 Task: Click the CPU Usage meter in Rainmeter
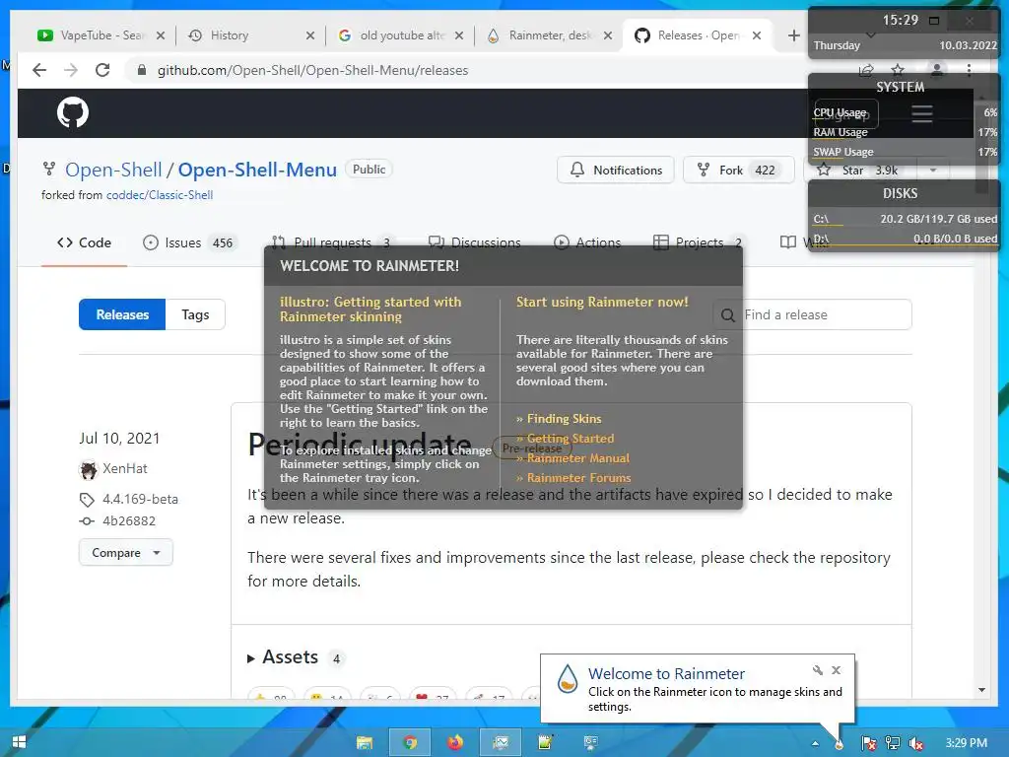pos(905,114)
